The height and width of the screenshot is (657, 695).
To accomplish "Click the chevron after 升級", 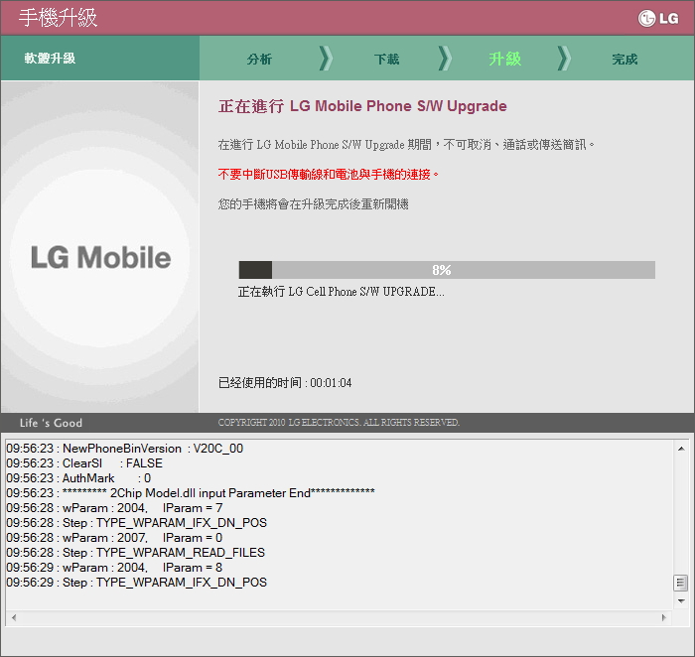I will click(564, 58).
